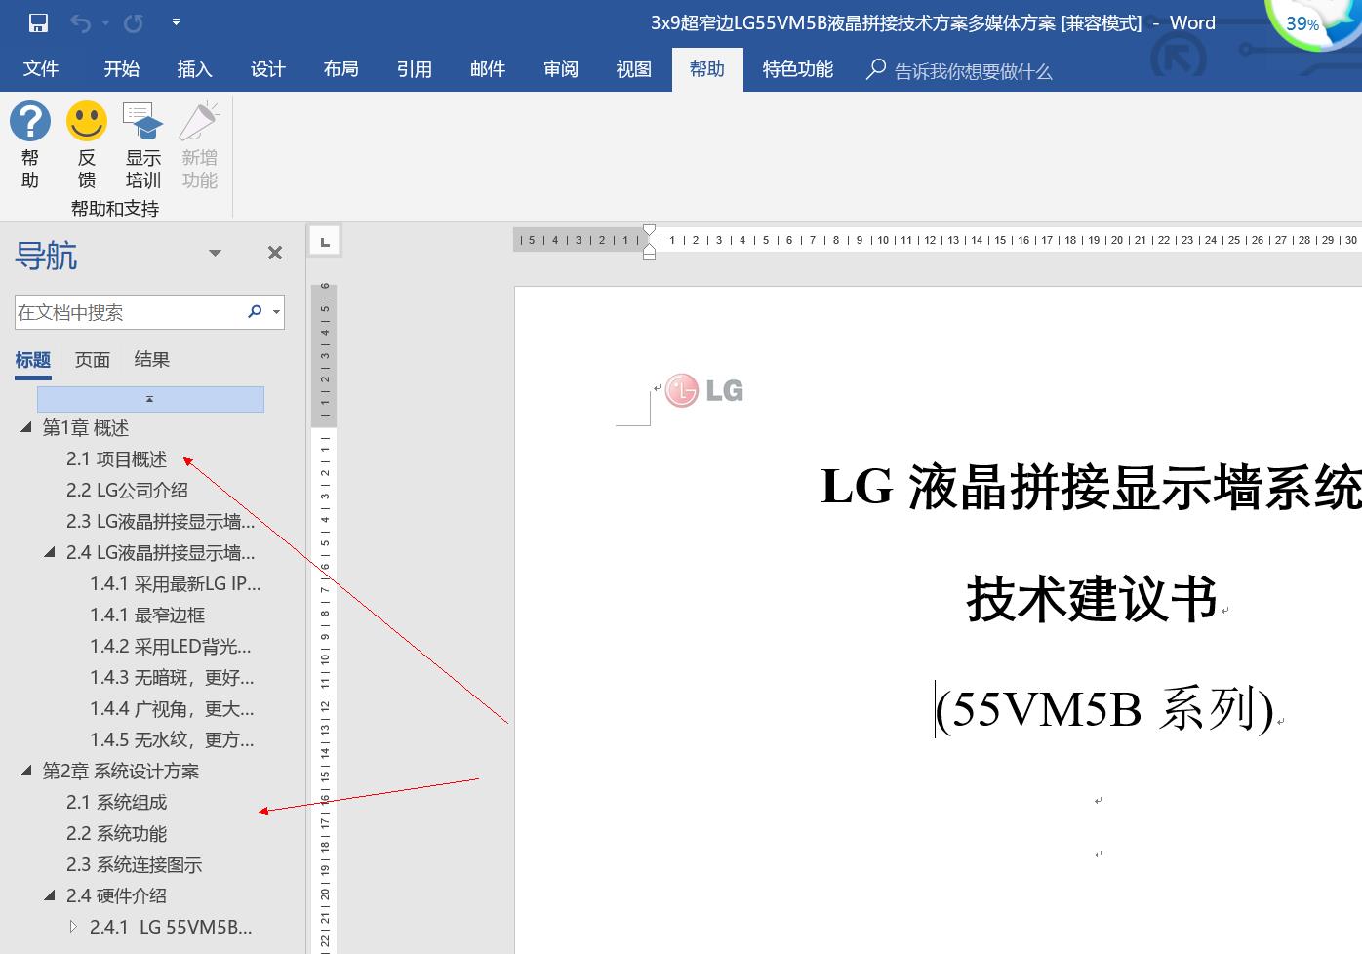
Task: Click the tab selector button left of ruler
Action: coord(325,241)
